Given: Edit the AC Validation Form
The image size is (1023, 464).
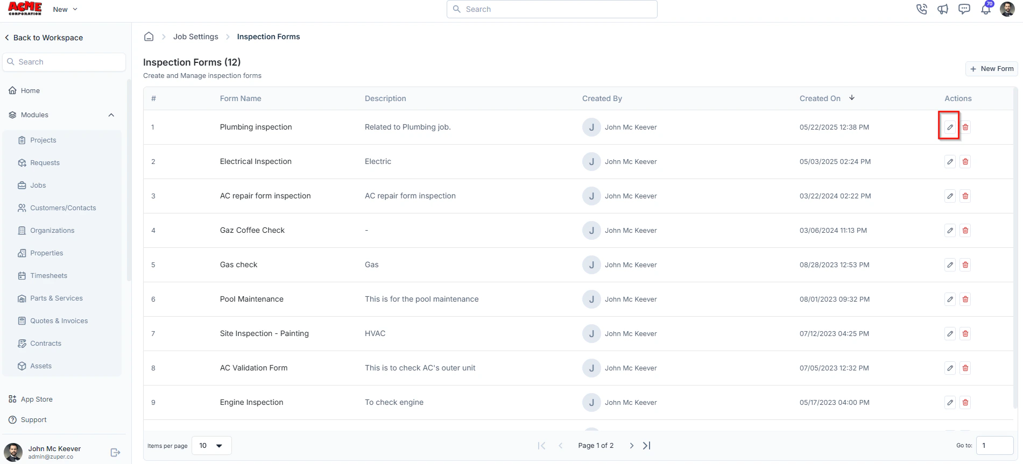Looking at the screenshot, I should click(950, 368).
